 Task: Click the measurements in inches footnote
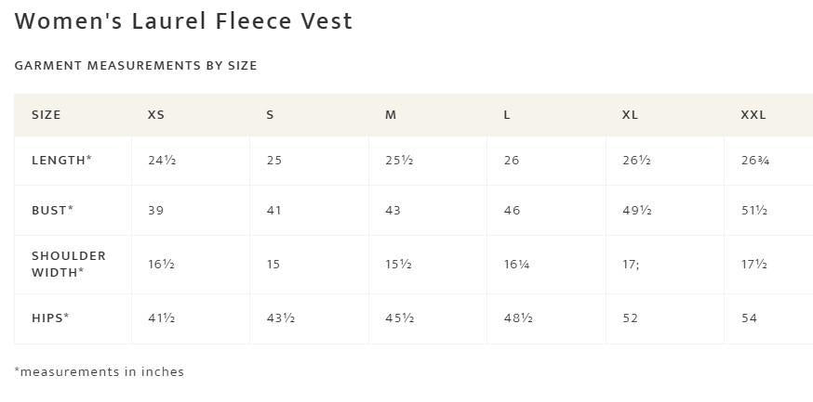point(100,372)
